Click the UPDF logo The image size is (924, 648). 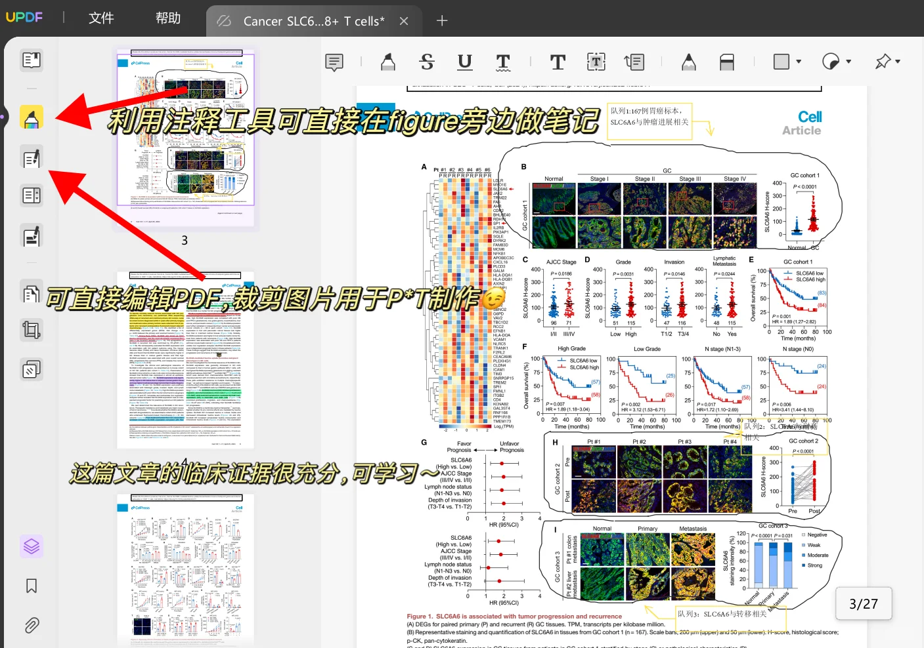(24, 17)
